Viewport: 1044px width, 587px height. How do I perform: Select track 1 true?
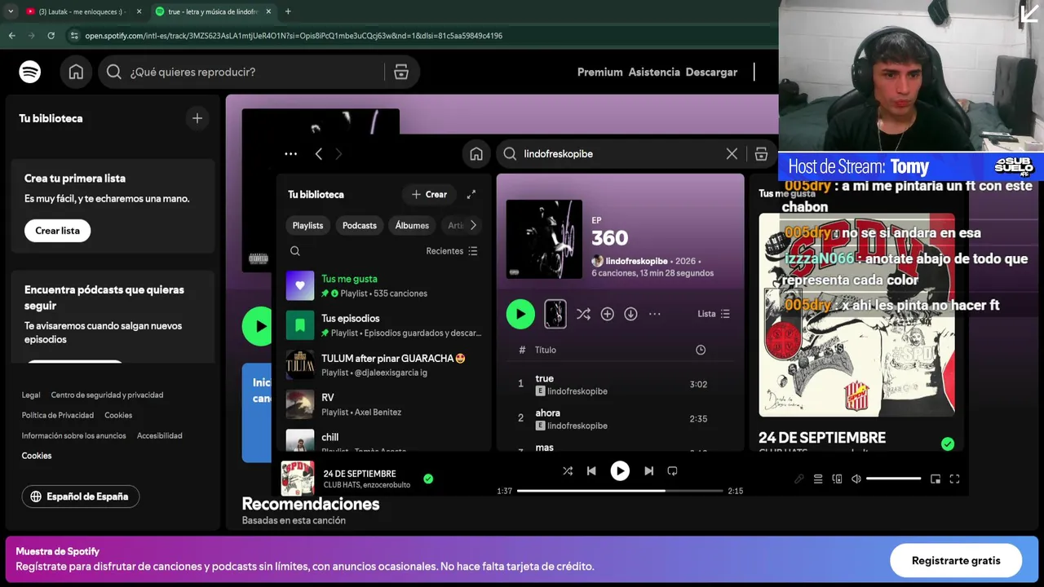tap(620, 384)
